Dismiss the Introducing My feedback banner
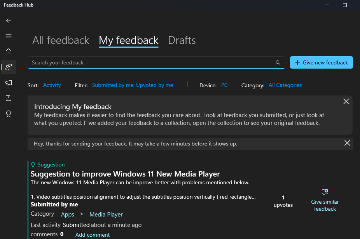This screenshot has width=360, height=239. (x=346, y=102)
